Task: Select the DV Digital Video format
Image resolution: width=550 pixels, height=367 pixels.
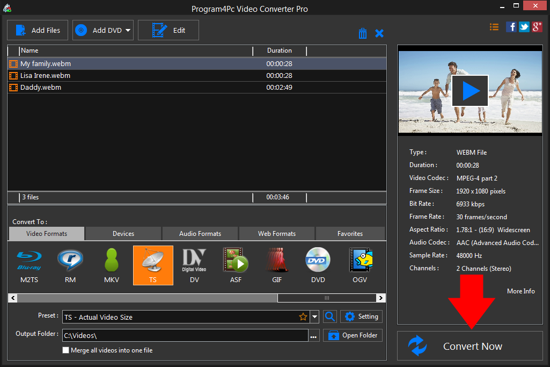Action: pos(194,265)
